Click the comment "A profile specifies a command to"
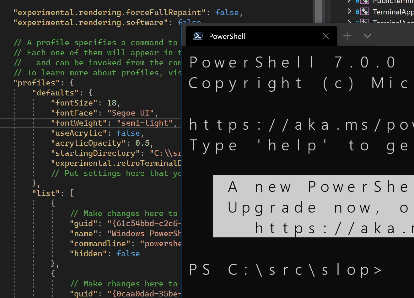Screen dimensions: 414x298 tap(96, 43)
